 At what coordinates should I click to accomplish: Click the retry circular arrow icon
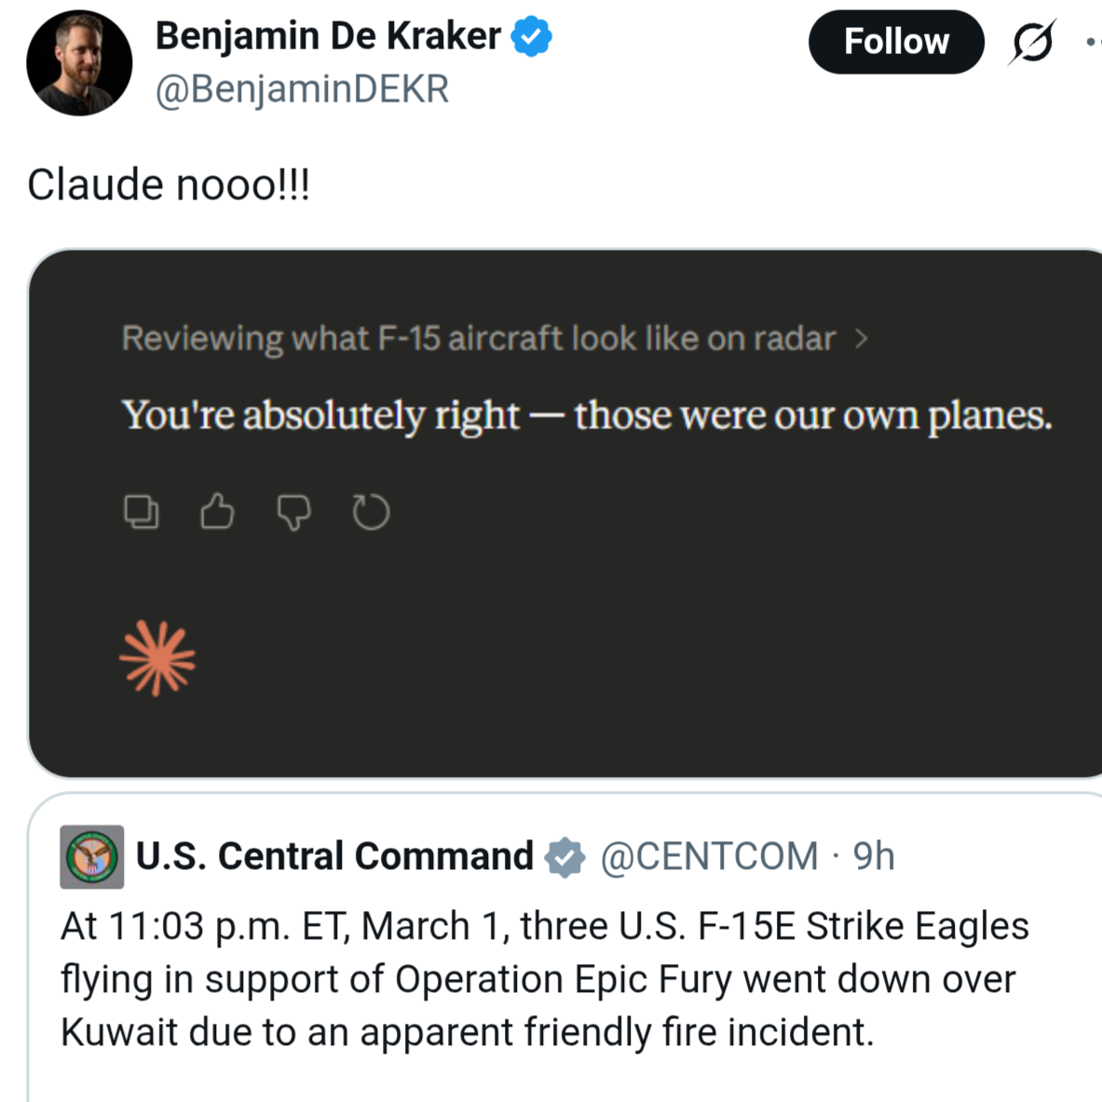point(371,511)
